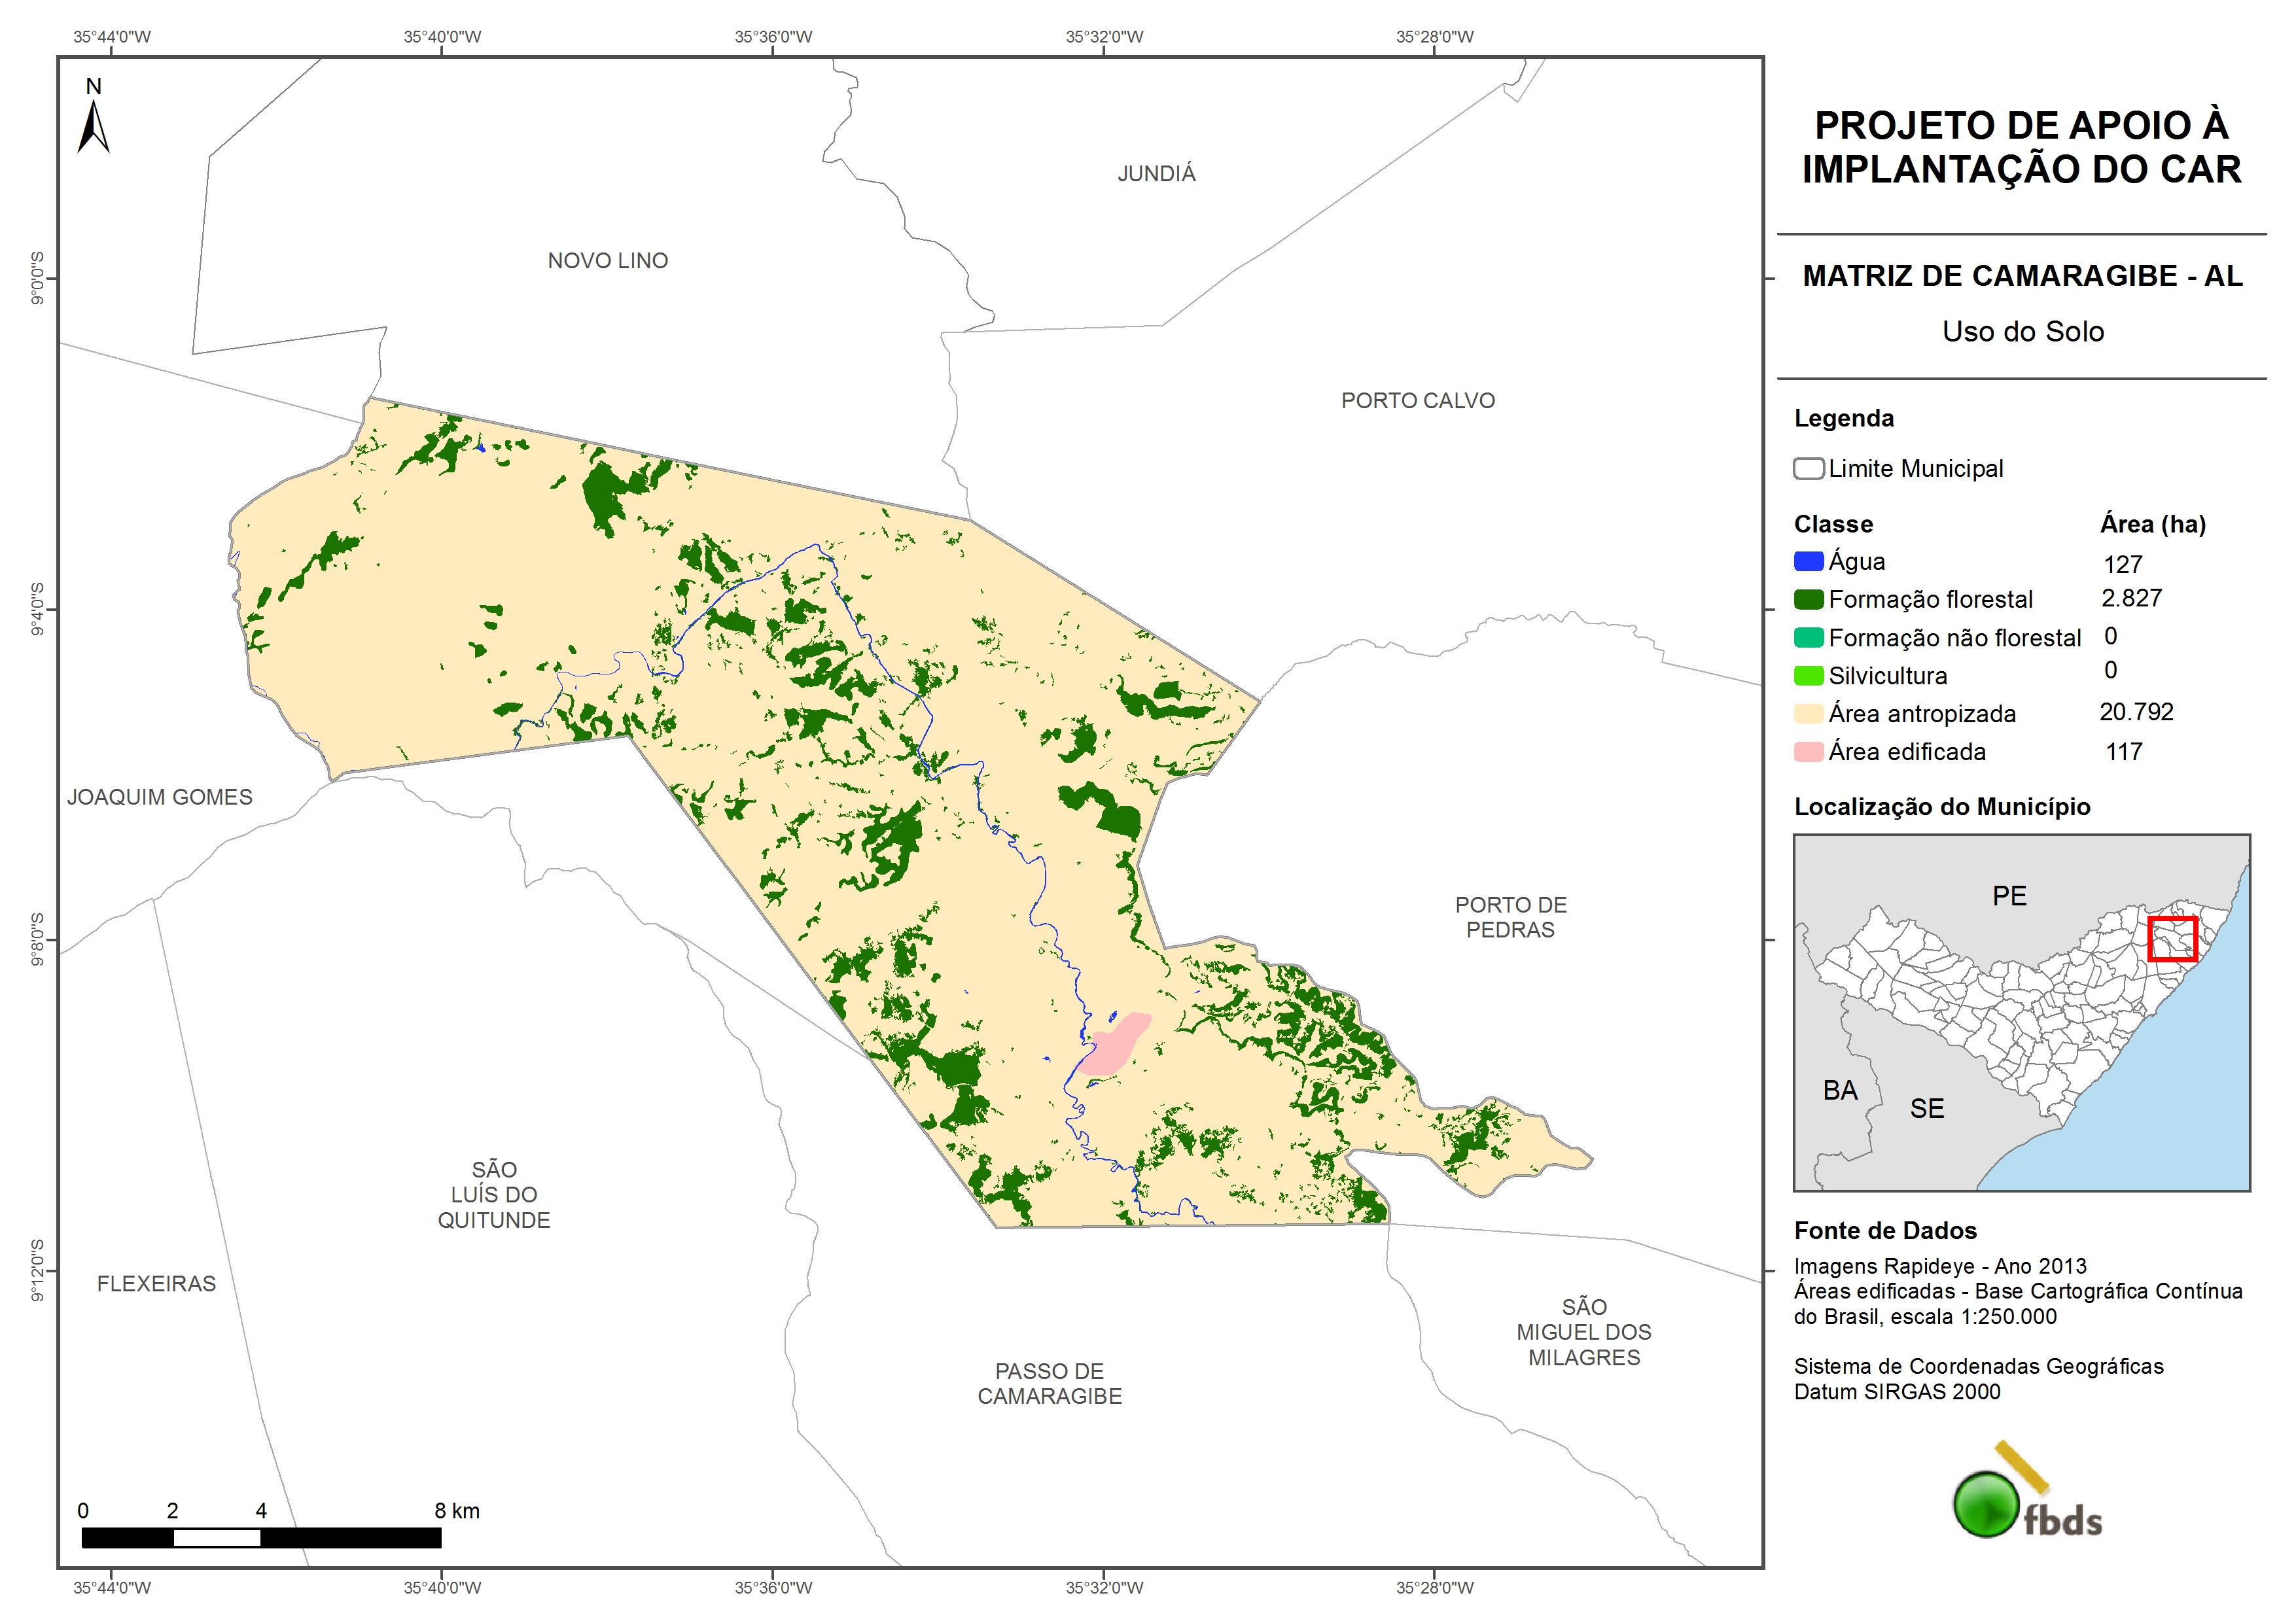The height and width of the screenshot is (1623, 2296).
Task: Click the Limite Municipal legend symbol
Action: (x=1808, y=468)
